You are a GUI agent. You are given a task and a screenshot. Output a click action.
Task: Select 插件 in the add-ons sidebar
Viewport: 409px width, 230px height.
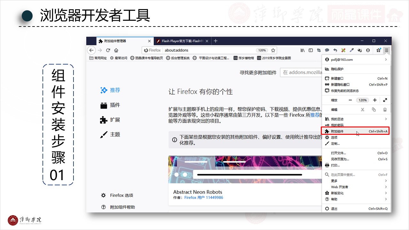tap(110, 105)
